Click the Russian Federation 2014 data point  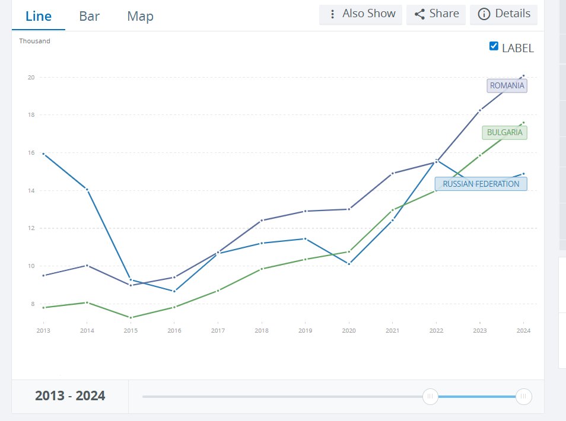pyautogui.click(x=87, y=189)
